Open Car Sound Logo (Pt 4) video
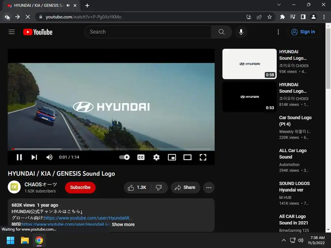The image size is (331, 248). (295, 121)
